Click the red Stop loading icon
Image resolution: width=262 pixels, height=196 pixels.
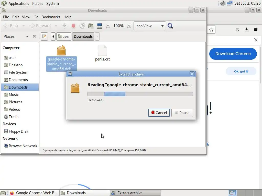73,26
